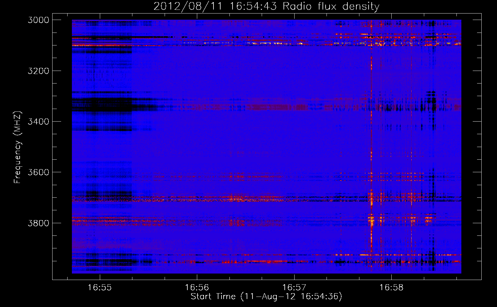
Task: Click the 16:55 time tick label
Action: (x=100, y=288)
